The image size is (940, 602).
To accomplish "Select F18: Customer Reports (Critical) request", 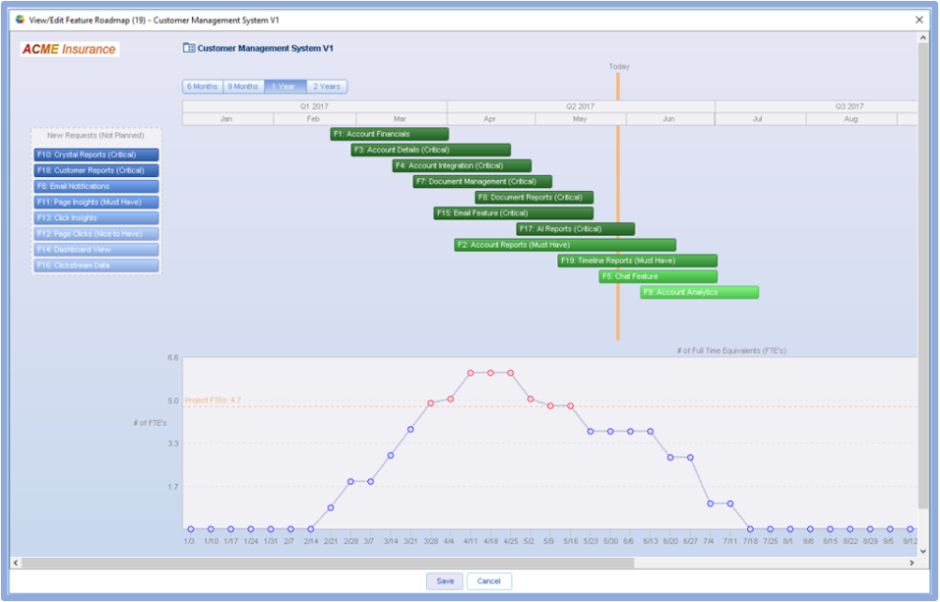I will 97,170.
